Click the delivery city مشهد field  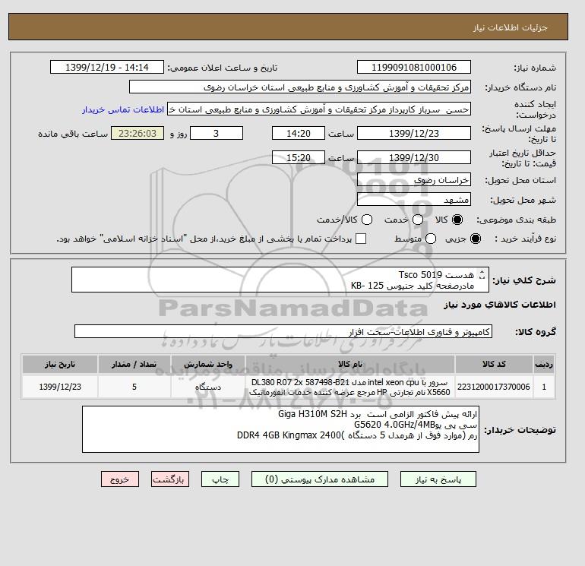[x=414, y=199]
